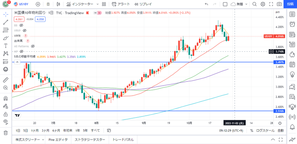Image resolution: width=297 pixels, height=144 pixels.
Task: Toggle percent scale mode
Action: 252,131
